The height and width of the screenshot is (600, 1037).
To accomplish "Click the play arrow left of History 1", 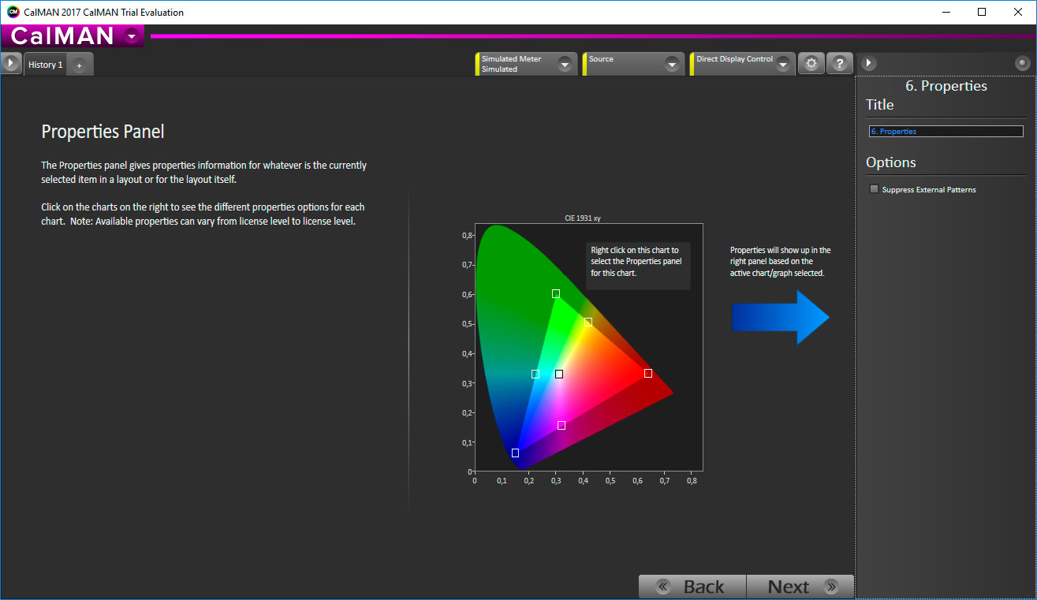I will click(x=10, y=64).
